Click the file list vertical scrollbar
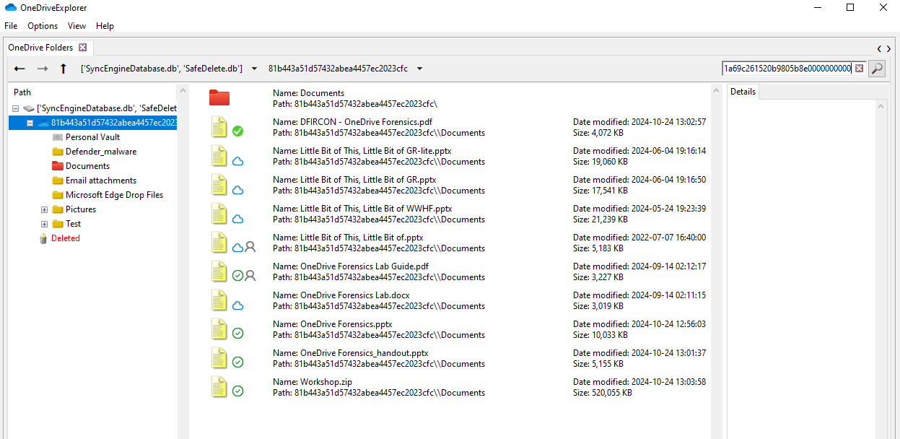900x439 pixels. coord(716,261)
